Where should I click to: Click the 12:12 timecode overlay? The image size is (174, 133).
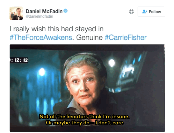(19, 60)
